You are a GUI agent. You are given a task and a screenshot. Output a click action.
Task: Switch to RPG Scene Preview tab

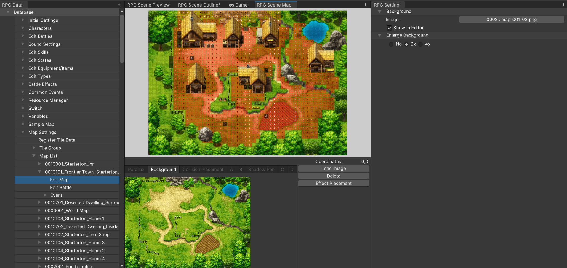148,5
